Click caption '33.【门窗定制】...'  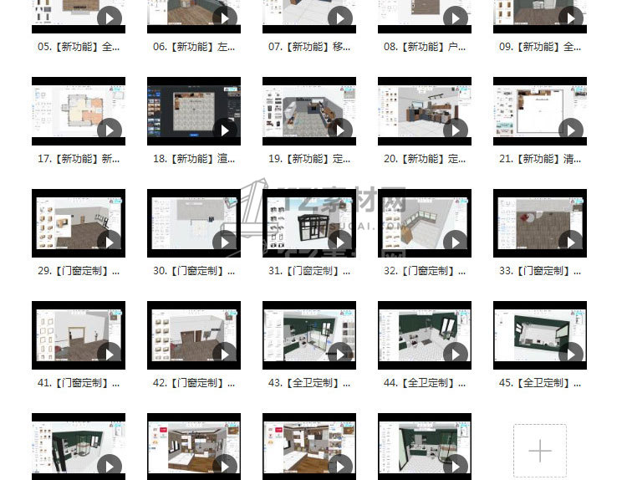click(x=540, y=271)
